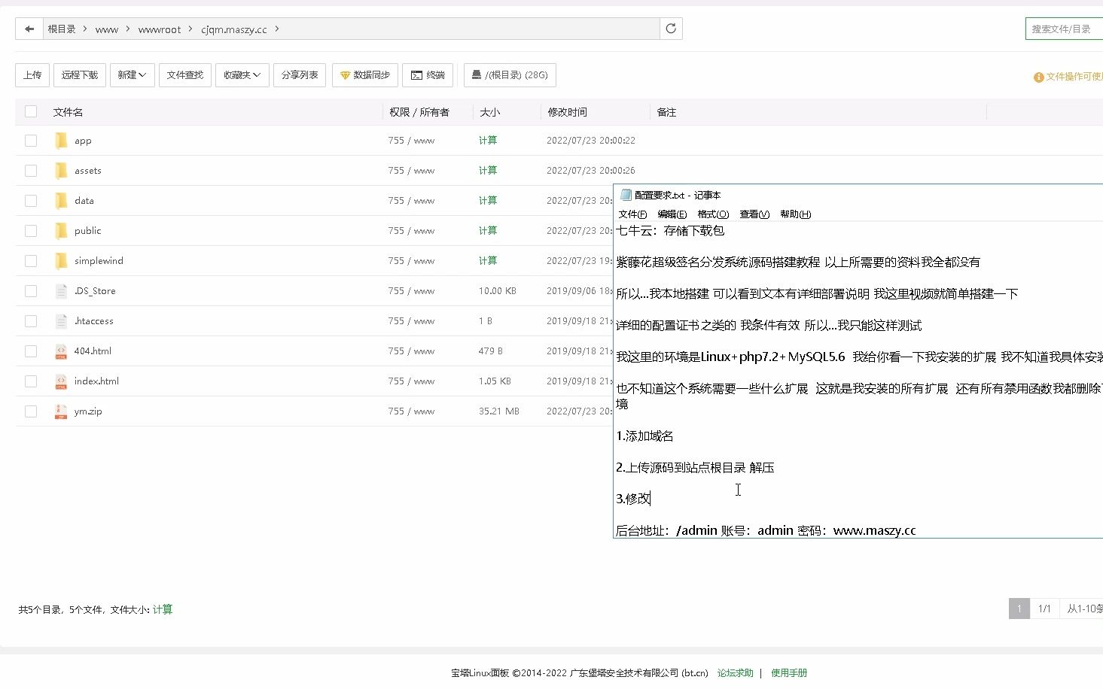This screenshot has width=1103, height=689.
Task: Tick the checkbox for assets folder
Action: click(x=31, y=171)
